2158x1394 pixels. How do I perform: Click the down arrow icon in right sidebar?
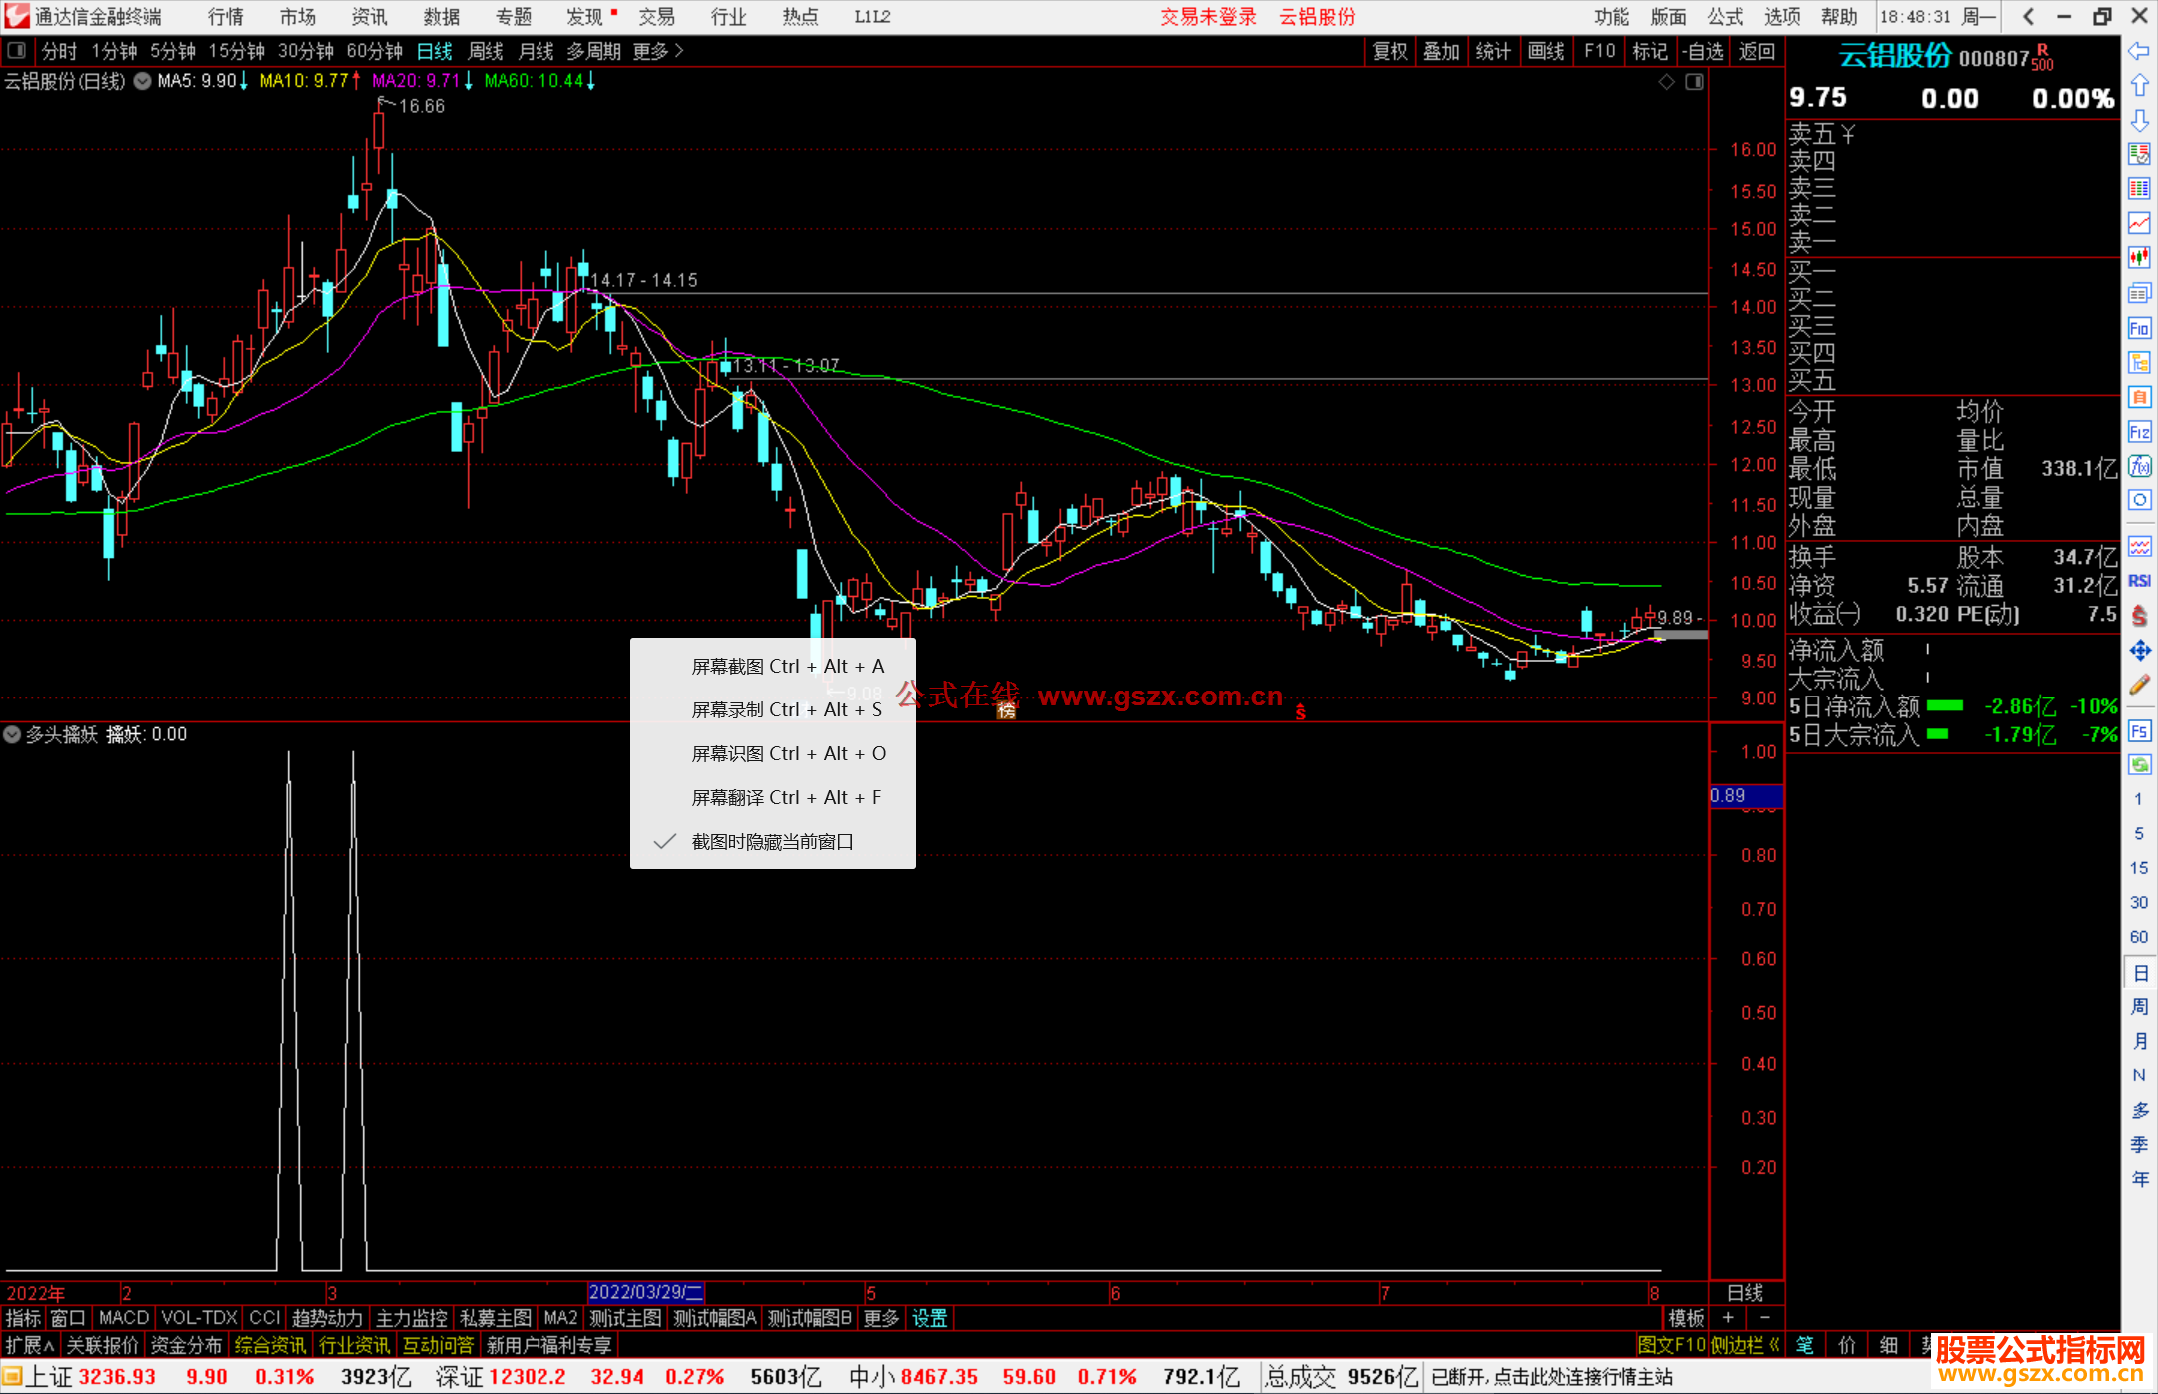(x=2139, y=120)
